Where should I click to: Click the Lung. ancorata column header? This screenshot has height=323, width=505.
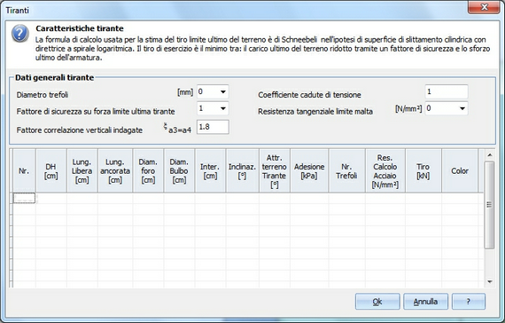(x=115, y=170)
